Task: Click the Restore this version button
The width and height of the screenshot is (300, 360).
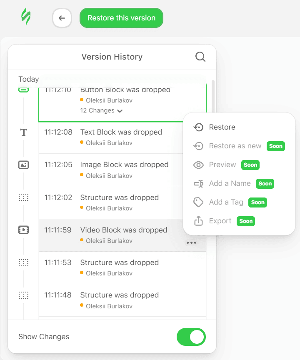Action: (121, 18)
